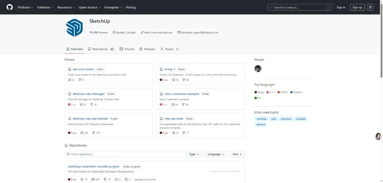383x183 pixels.
Task: Open the People tab
Action: click(x=169, y=49)
